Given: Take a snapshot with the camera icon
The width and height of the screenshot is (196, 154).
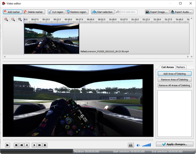Looking at the screenshot, I should [131, 145].
